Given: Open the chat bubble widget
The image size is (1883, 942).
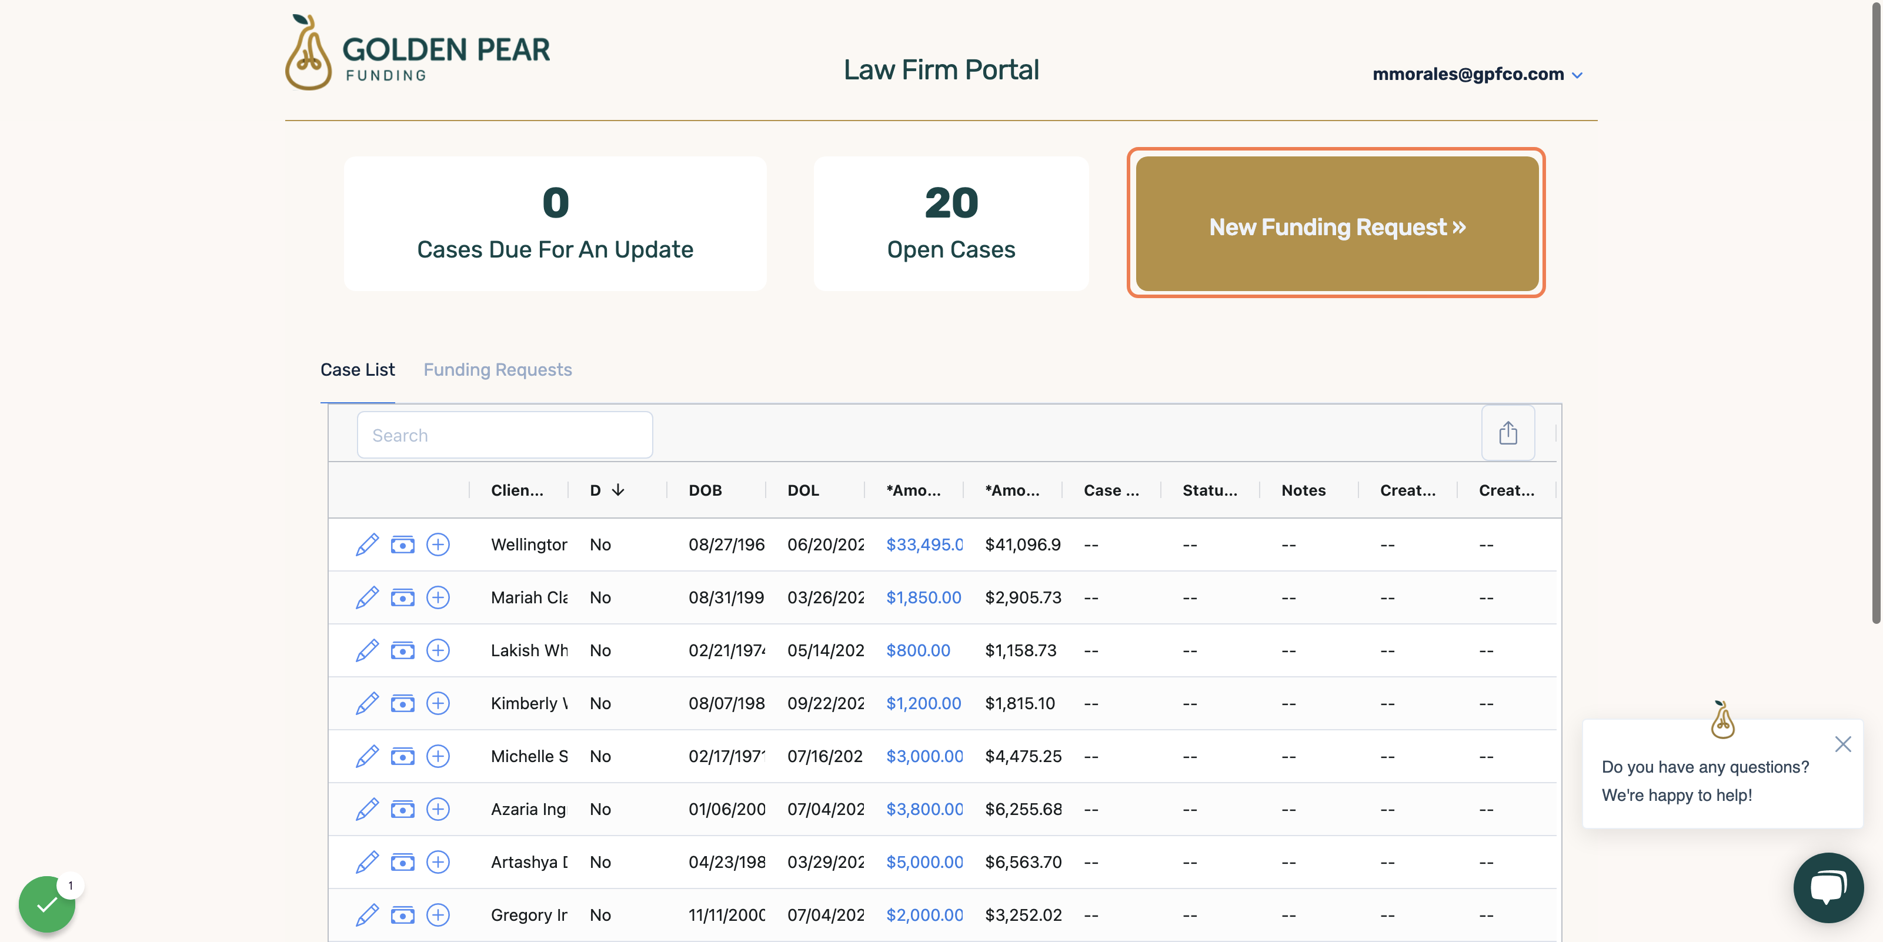Looking at the screenshot, I should click(1828, 887).
